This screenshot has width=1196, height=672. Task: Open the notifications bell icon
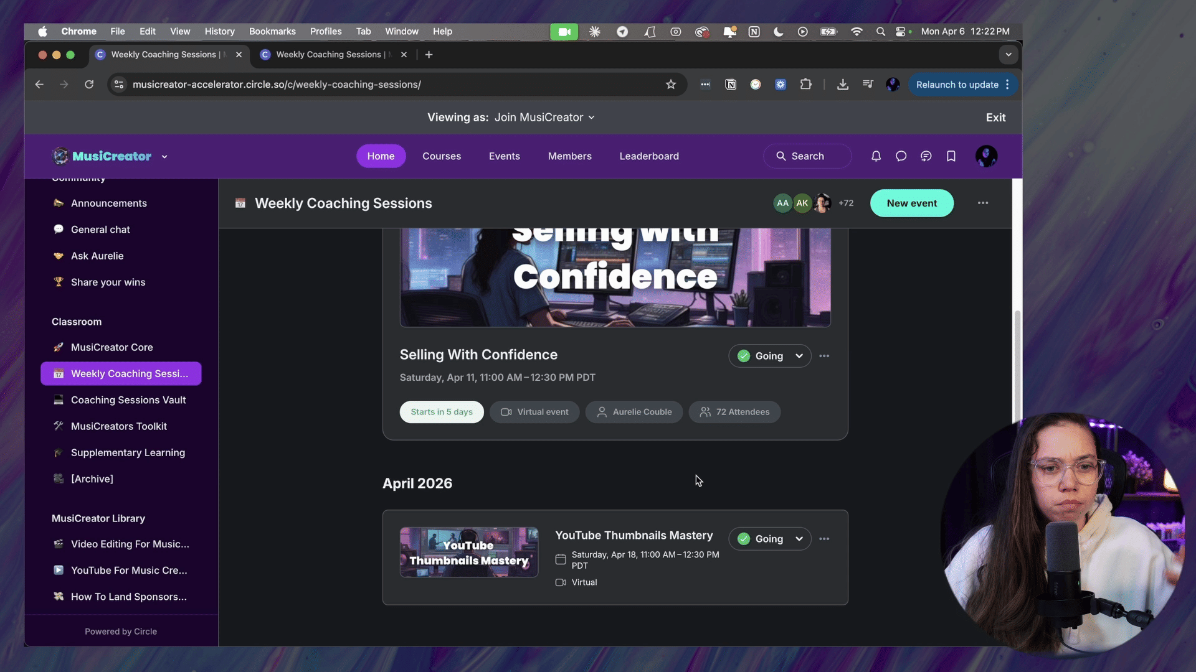click(876, 156)
